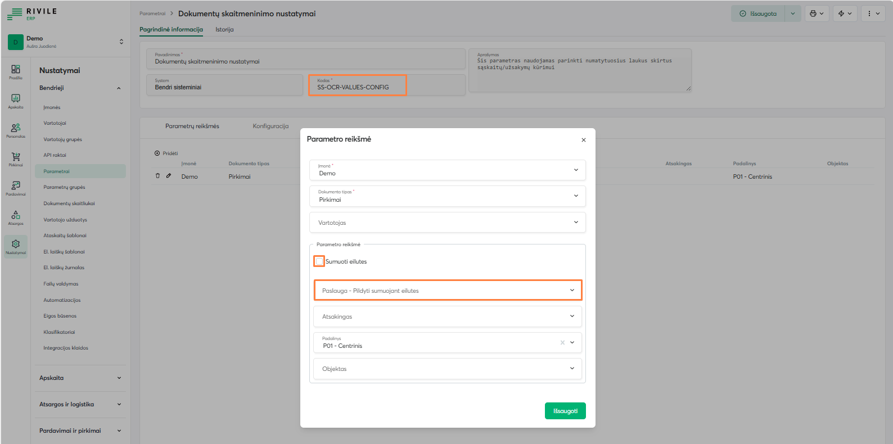Open the Objektas dropdown

[x=447, y=369]
